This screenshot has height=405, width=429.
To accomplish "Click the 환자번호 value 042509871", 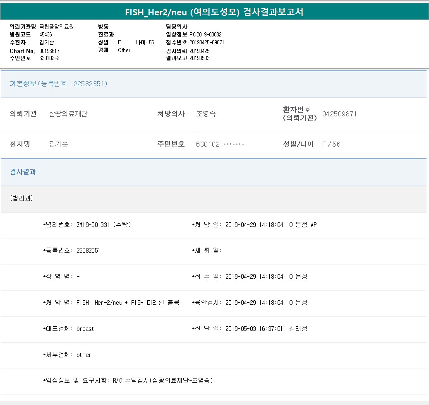I will click(x=339, y=114).
